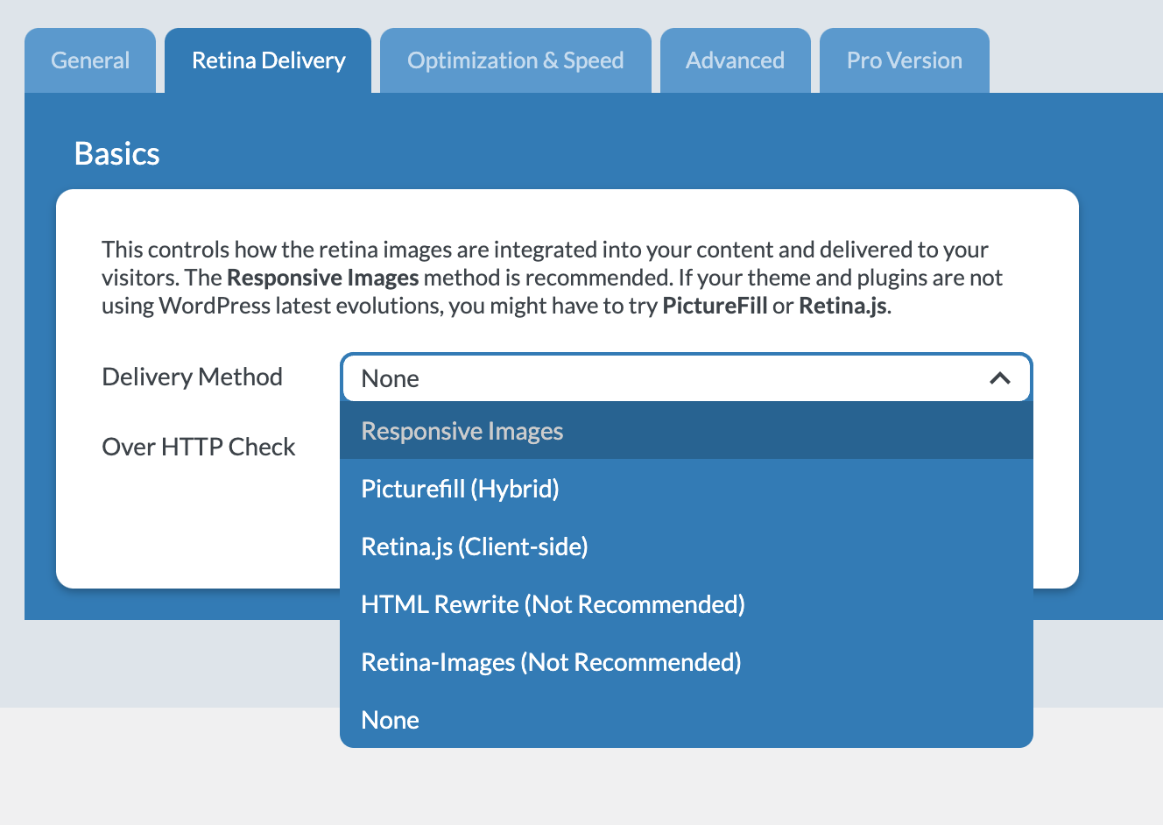The height and width of the screenshot is (825, 1163).
Task: Select the Picturefill (Hybrid) option
Action: coord(460,489)
